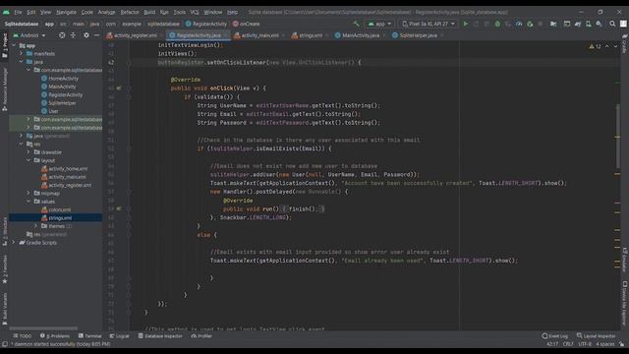Screen dimensions: 629x354
Task: Open the Build Variants side tab
Action: click(5, 309)
